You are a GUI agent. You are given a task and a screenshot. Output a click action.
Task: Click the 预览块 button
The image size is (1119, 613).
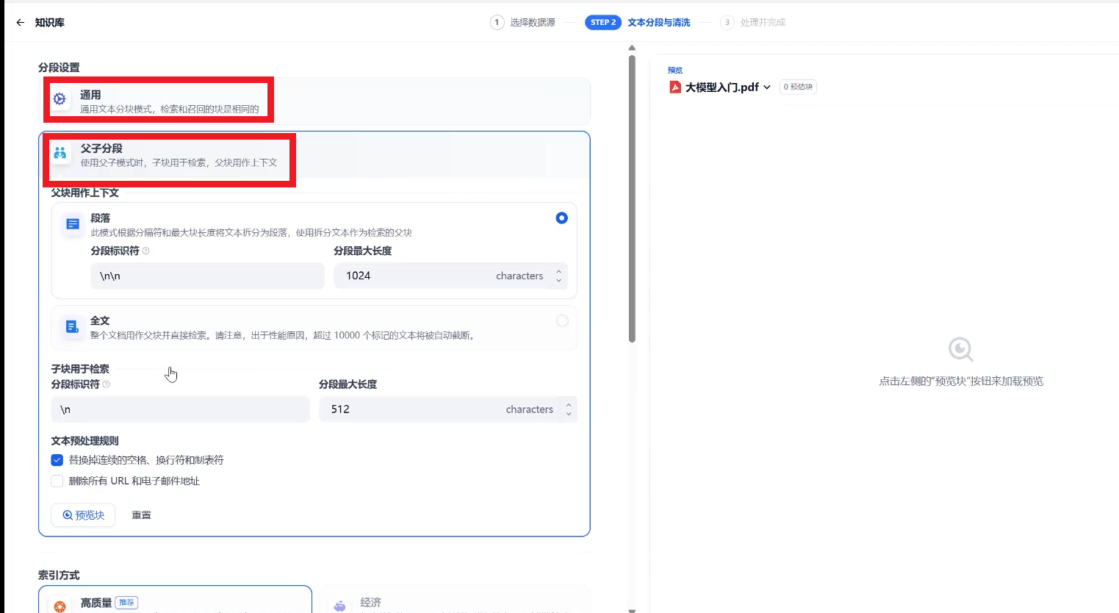[x=83, y=515]
